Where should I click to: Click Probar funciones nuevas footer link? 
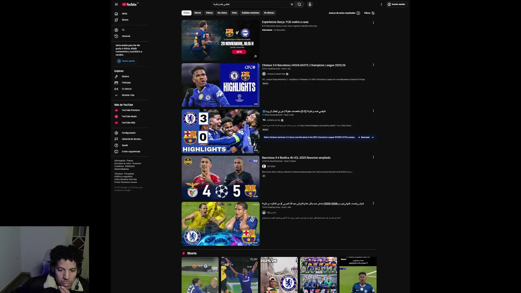(x=126, y=182)
